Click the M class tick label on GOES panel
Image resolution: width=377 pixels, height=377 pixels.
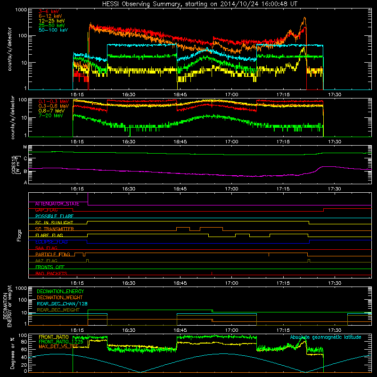point(25,147)
